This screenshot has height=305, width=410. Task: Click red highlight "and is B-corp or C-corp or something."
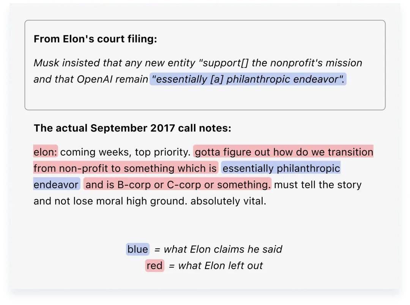177,185
